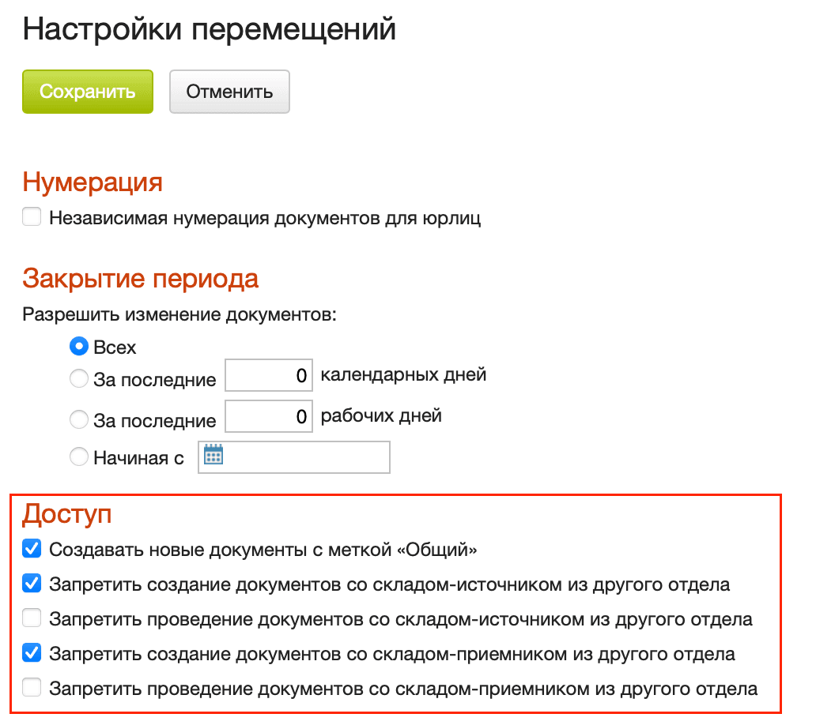The height and width of the screenshot is (725, 816).
Task: Click the Сохранить button
Action: [87, 91]
